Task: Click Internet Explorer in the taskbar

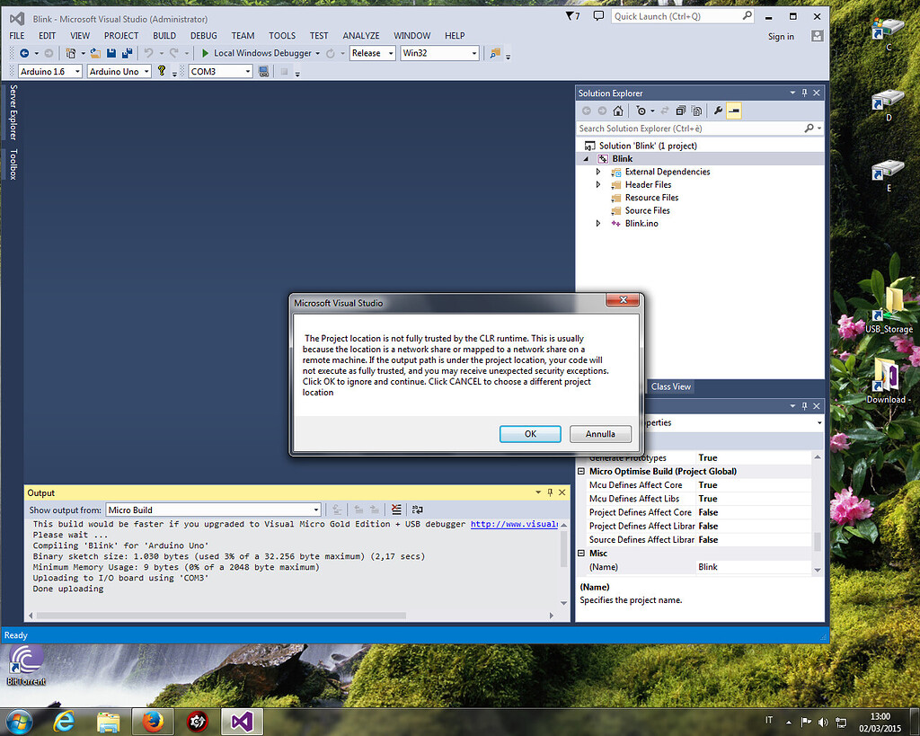Action: pos(64,722)
